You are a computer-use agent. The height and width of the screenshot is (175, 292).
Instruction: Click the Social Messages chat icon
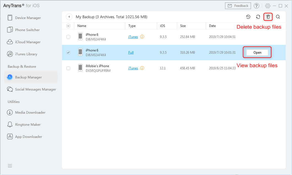(10, 89)
